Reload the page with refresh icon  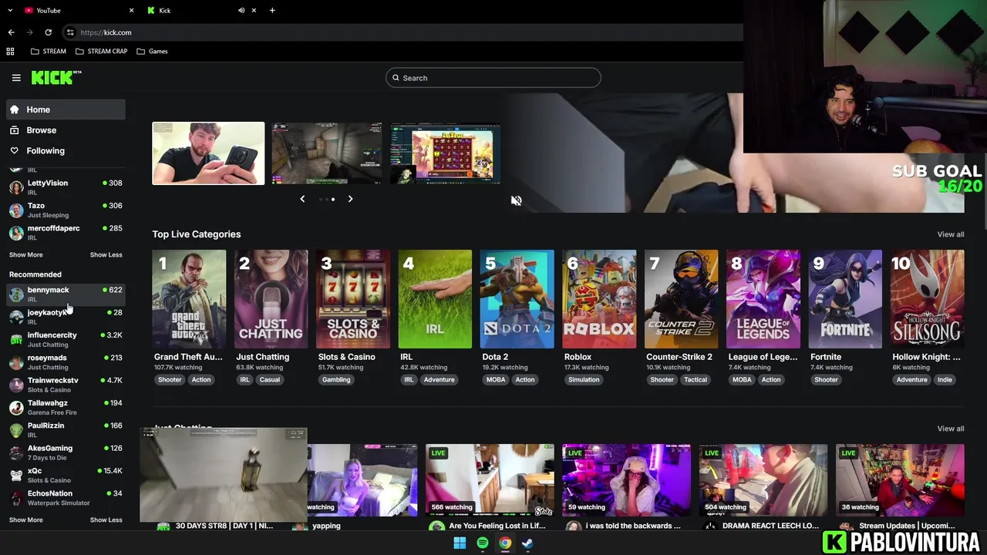point(48,32)
